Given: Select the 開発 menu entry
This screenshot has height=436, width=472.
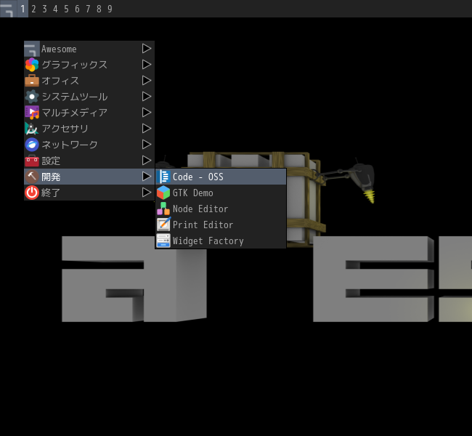Looking at the screenshot, I should [89, 177].
